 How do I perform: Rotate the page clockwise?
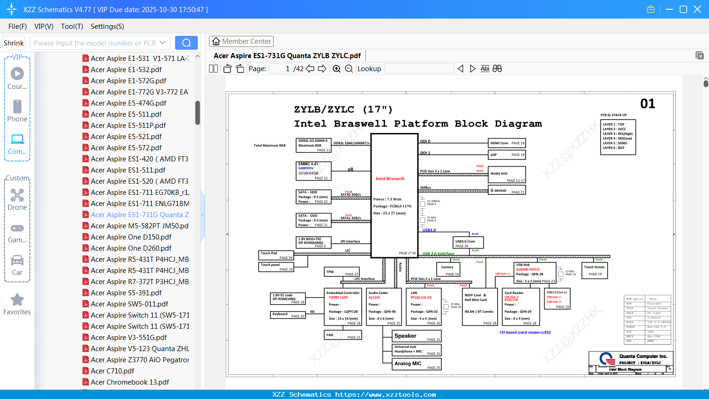point(240,69)
